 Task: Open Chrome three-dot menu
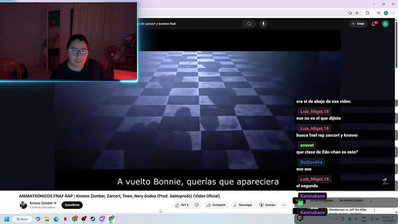(393, 13)
